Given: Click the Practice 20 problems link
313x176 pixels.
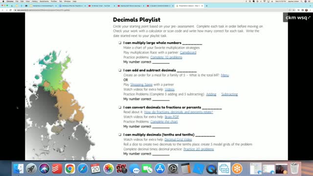Looking at the screenshot, I should [199, 149].
